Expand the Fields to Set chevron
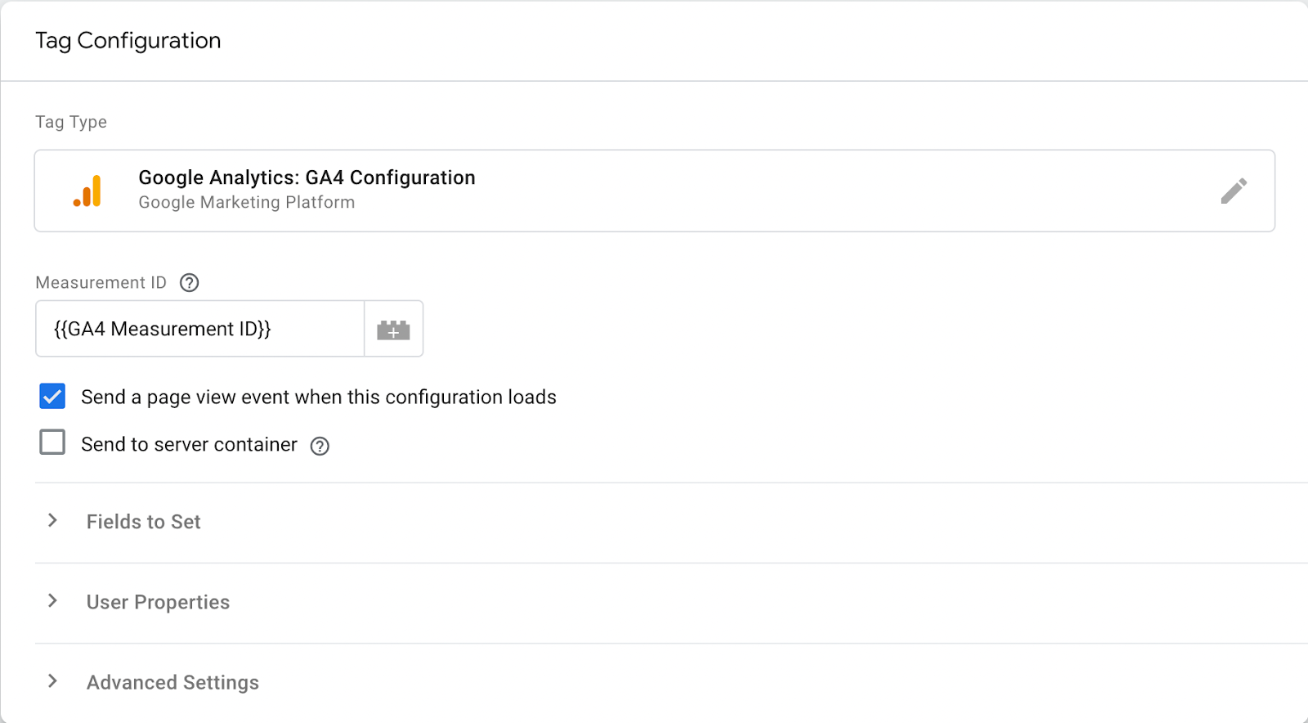This screenshot has height=723, width=1308. 52,520
